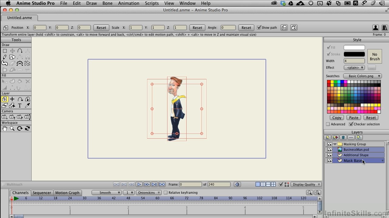The height and width of the screenshot is (218, 389).
Task: Select the Pan hand tool
Action: click(x=5, y=128)
